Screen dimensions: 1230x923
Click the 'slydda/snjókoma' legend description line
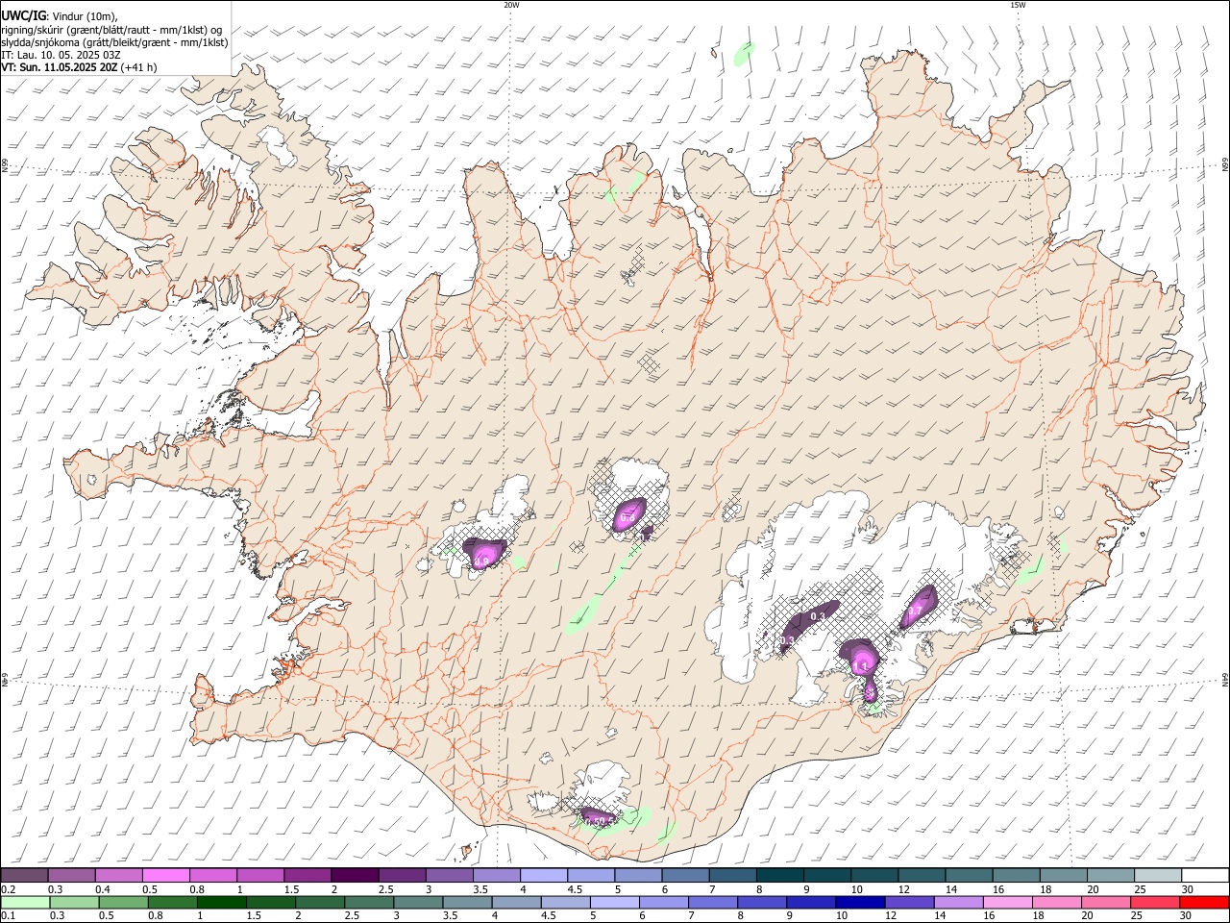(x=115, y=42)
